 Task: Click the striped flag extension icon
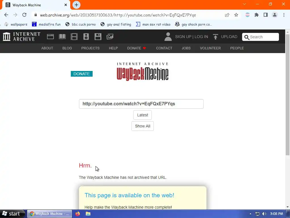[248, 15]
